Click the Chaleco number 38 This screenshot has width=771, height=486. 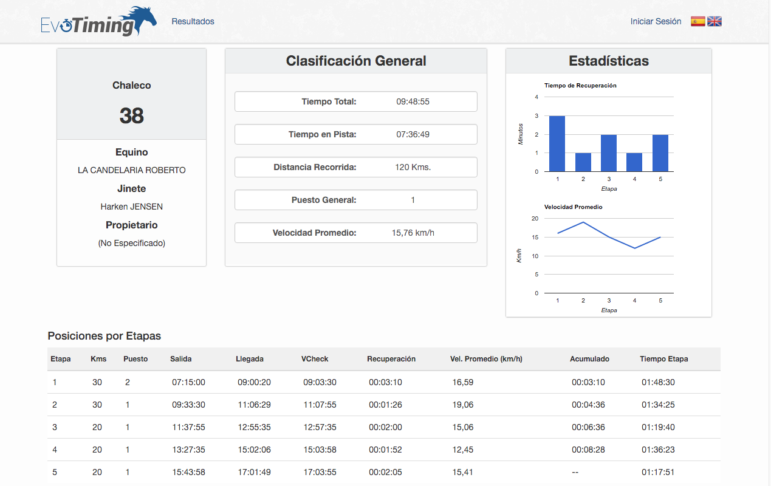(x=132, y=115)
